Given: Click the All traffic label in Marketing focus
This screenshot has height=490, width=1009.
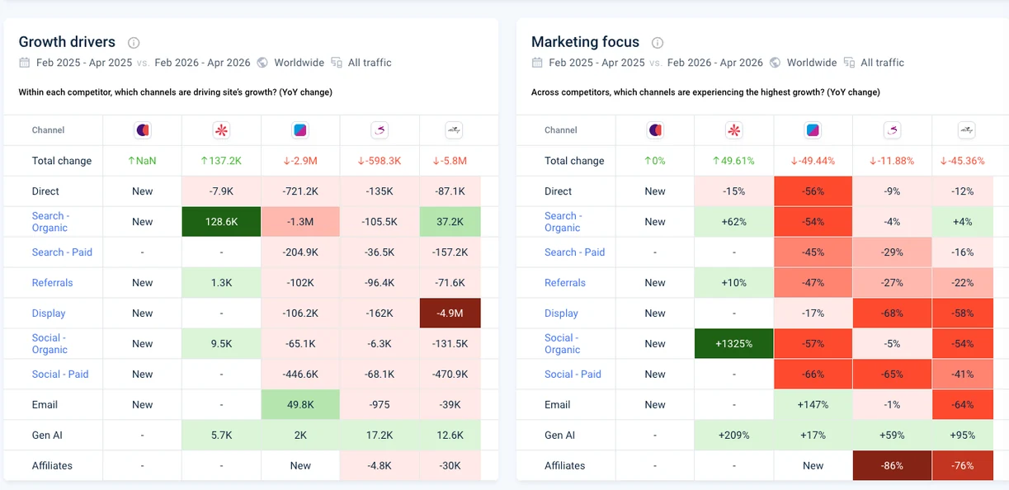Looking at the screenshot, I should click(x=882, y=63).
